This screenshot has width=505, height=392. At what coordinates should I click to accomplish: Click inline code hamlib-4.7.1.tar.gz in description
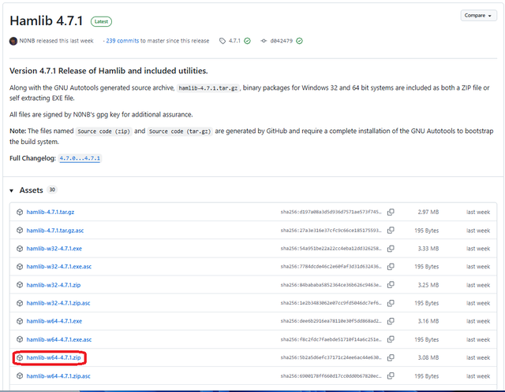coord(208,88)
